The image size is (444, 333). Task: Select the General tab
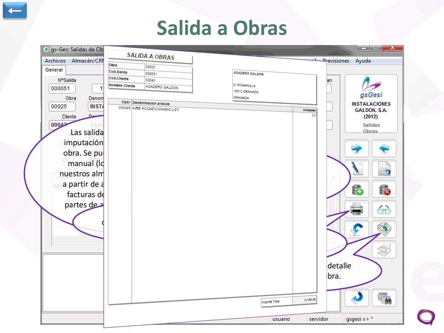coord(54,70)
